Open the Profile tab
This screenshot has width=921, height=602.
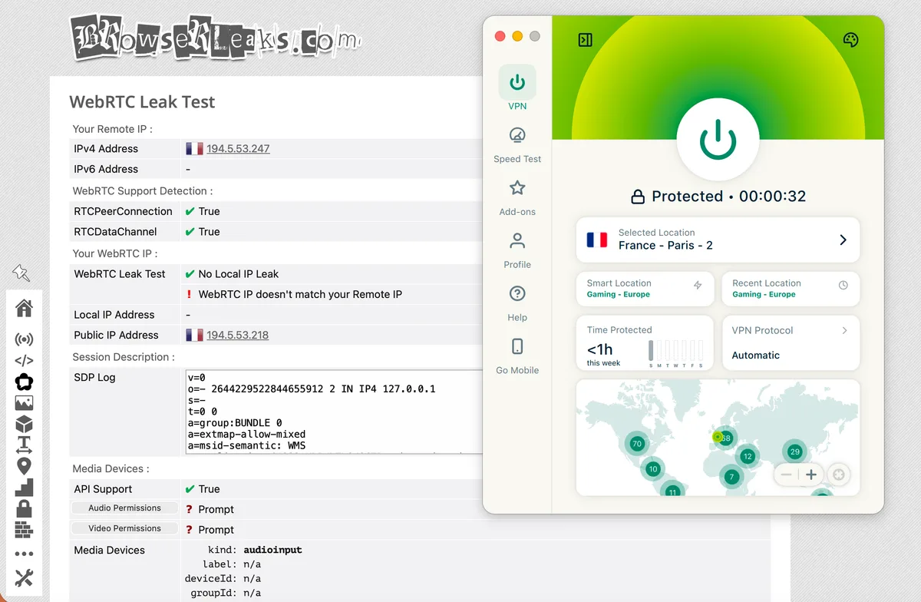517,250
